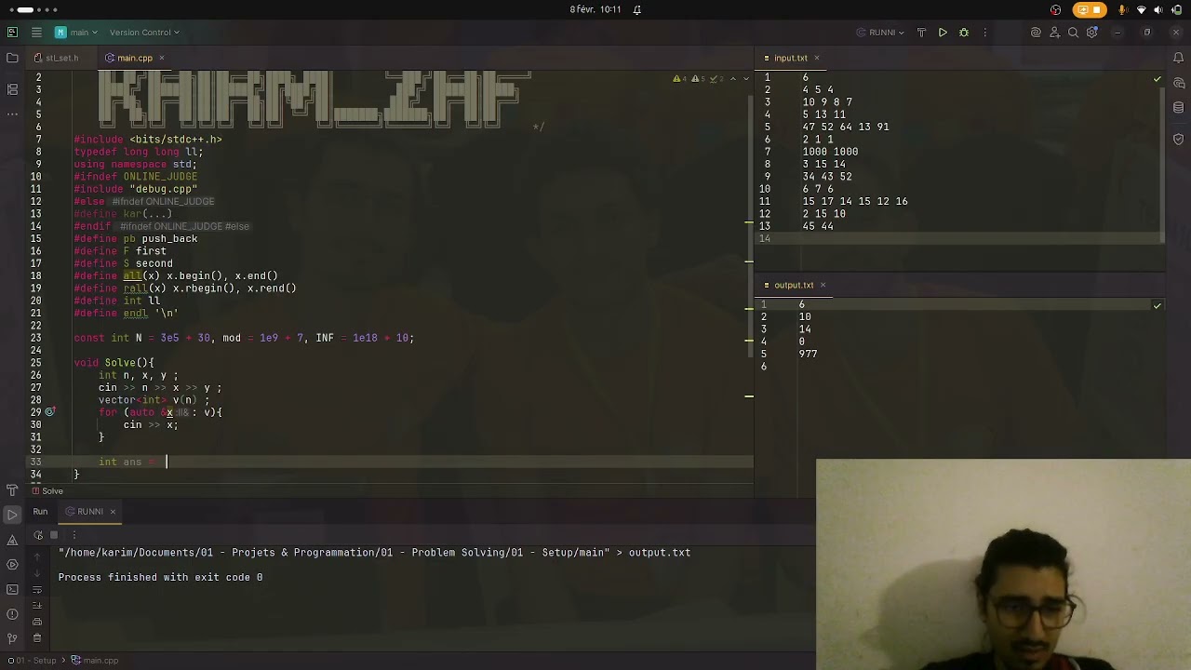Image resolution: width=1191 pixels, height=670 pixels.
Task: Toggle the microphone in system tray
Action: [1123, 9]
